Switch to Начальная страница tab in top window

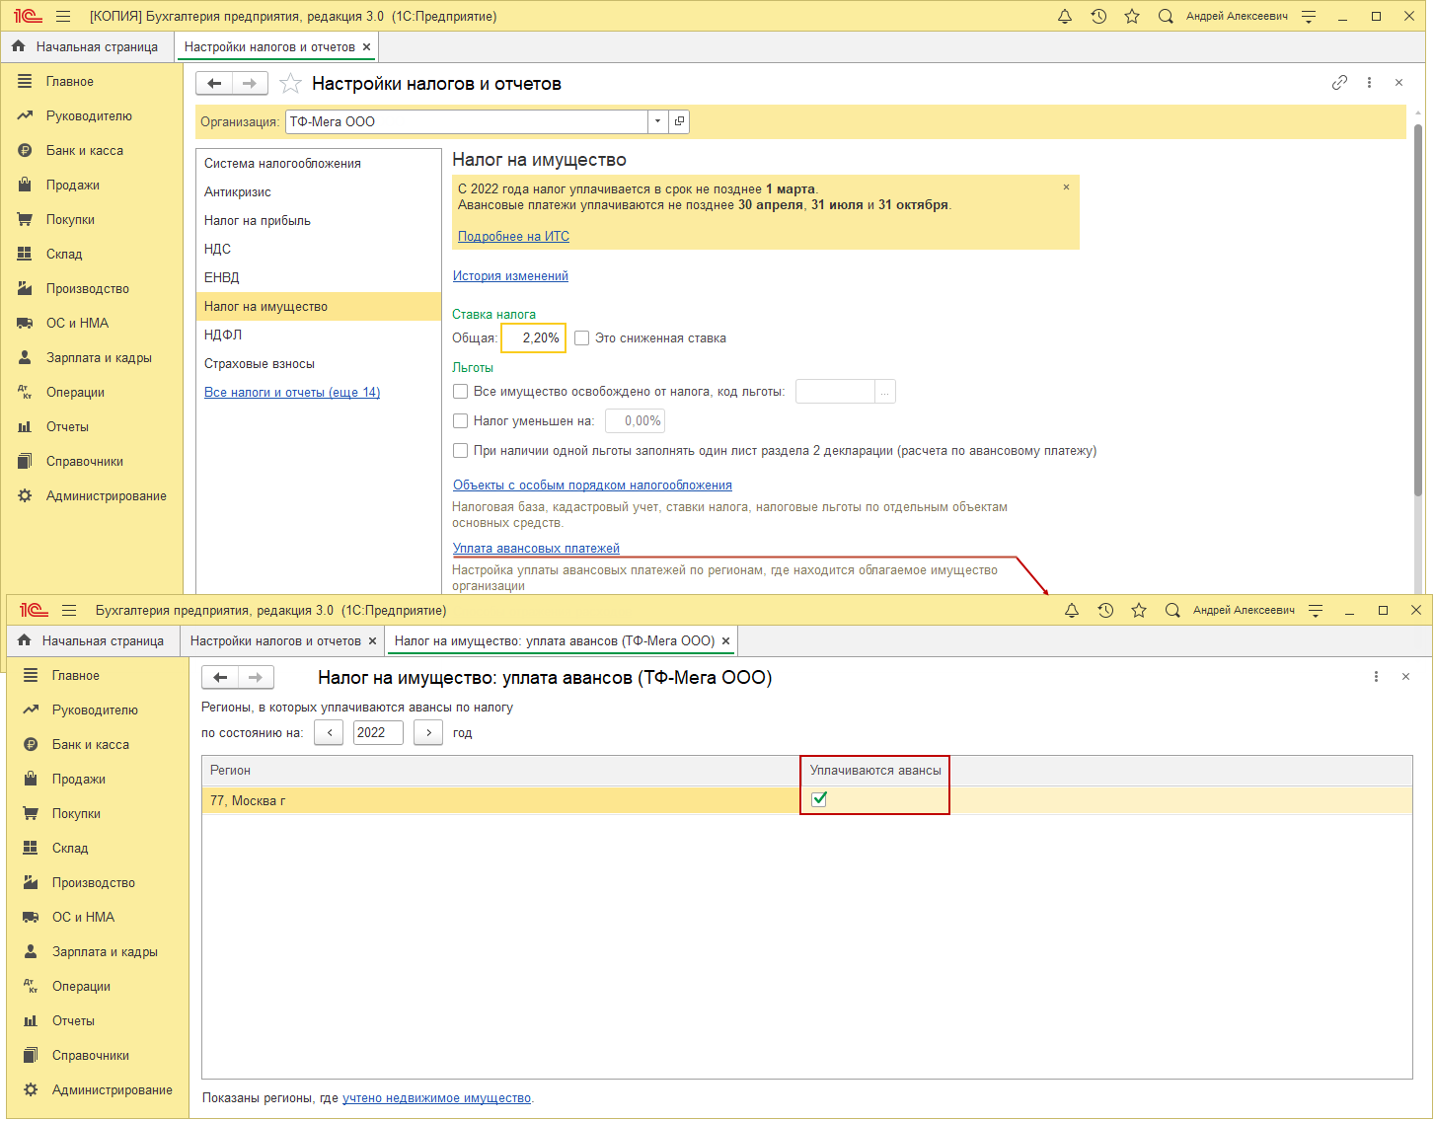(86, 47)
